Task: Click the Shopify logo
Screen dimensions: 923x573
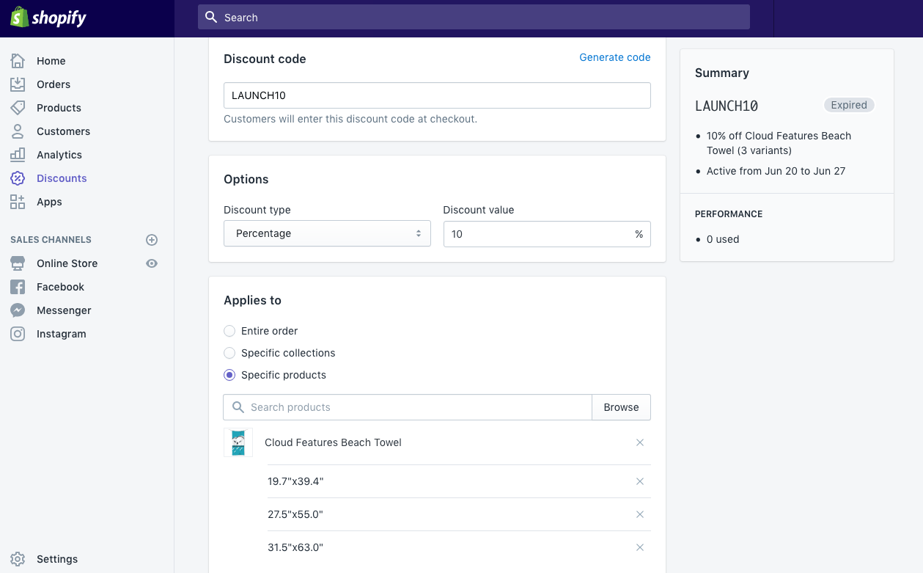Action: click(x=48, y=18)
